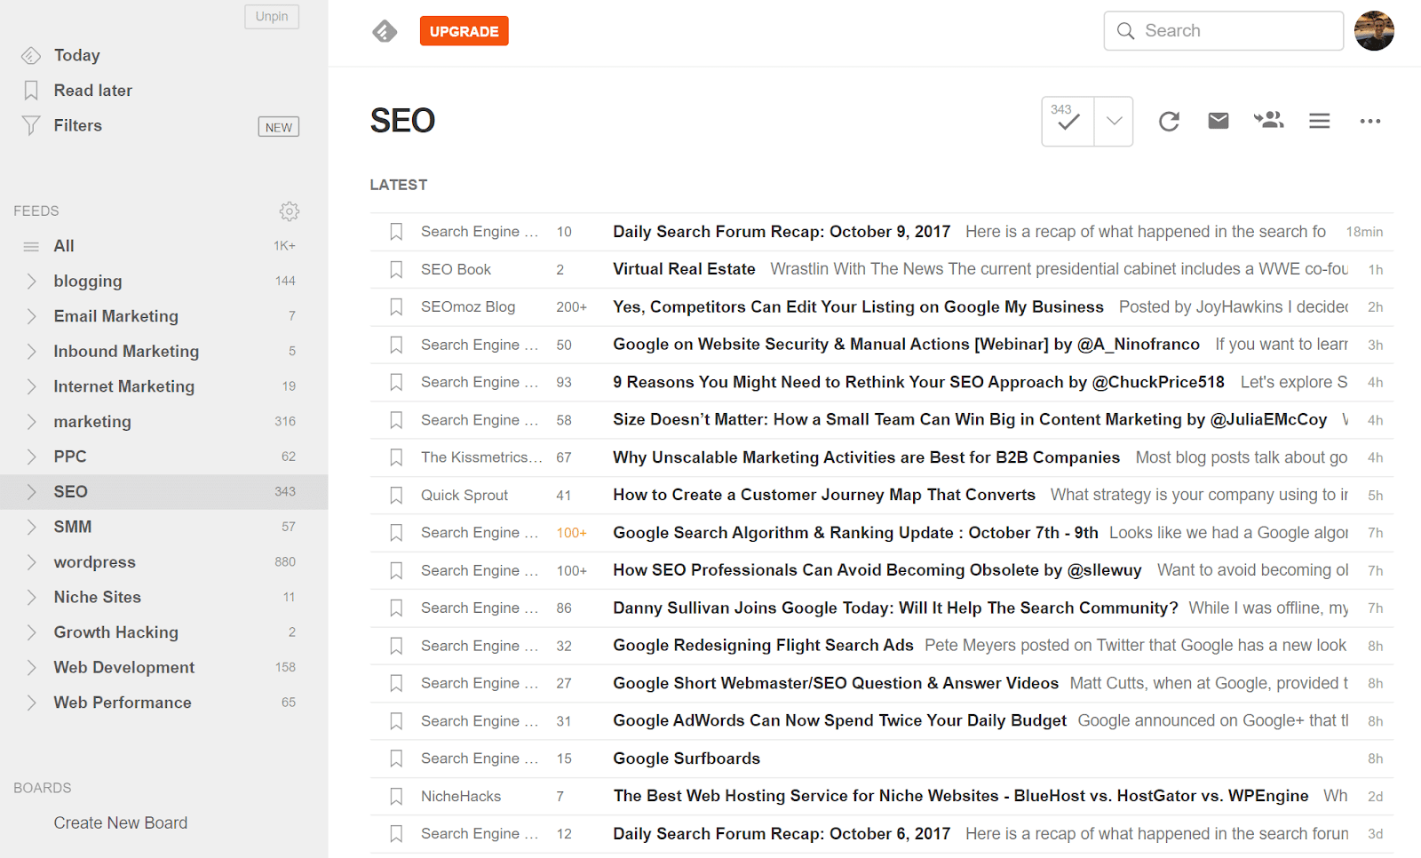Open the mark-as-read dropdown arrow
Image resolution: width=1421 pixels, height=858 pixels.
tap(1114, 121)
